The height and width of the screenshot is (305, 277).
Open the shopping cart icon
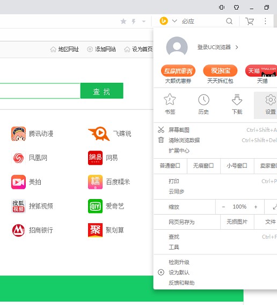coord(250,21)
